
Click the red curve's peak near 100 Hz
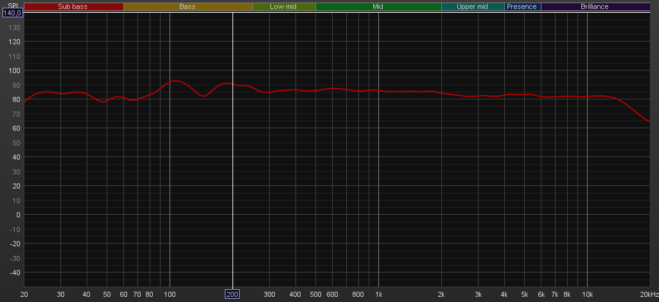175,81
